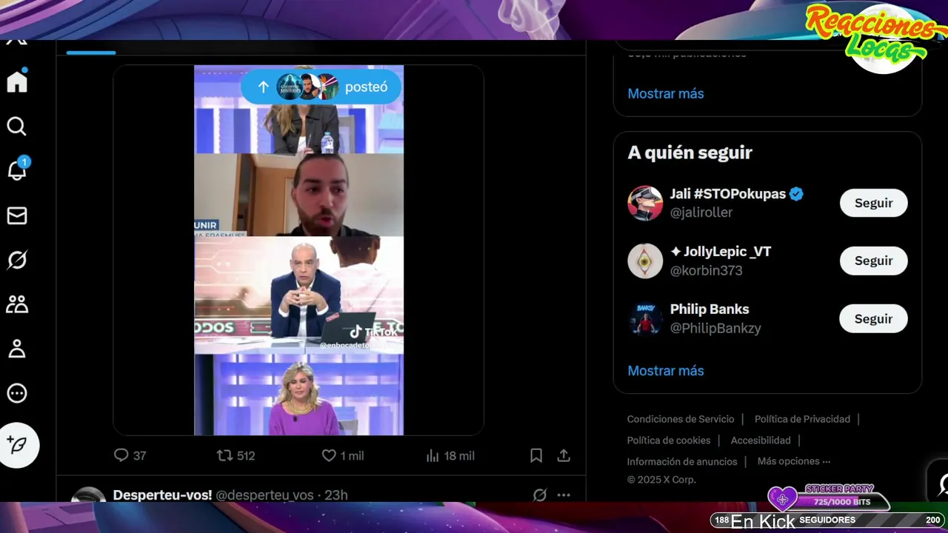Click the repost icon with 512 reposts

point(224,456)
